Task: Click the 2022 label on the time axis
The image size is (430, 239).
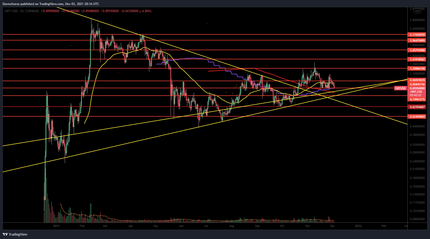Action: [358, 226]
